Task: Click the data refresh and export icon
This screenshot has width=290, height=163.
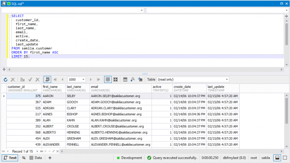Action: click(140, 80)
